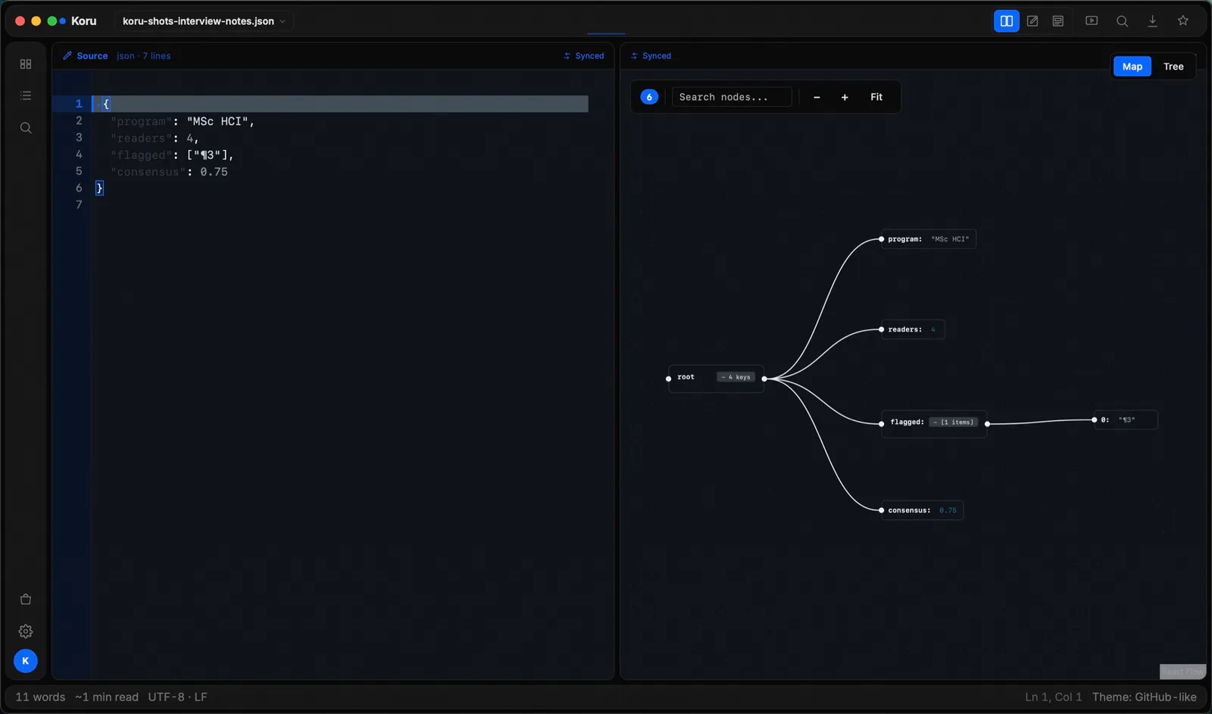Star this document as favorite
The image size is (1212, 714).
tap(1182, 21)
